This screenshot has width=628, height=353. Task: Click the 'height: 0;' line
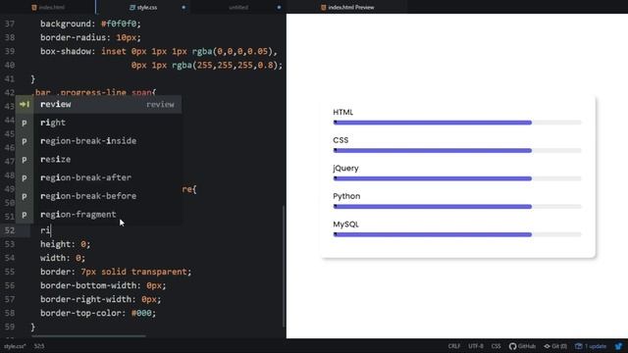coord(66,244)
